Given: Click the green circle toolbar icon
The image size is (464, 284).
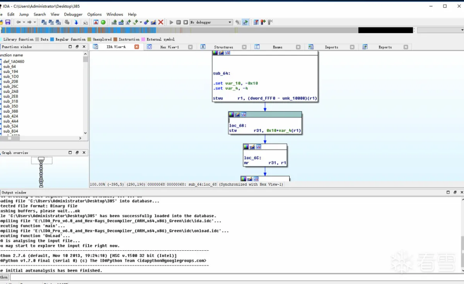Looking at the screenshot, I should [x=103, y=22].
